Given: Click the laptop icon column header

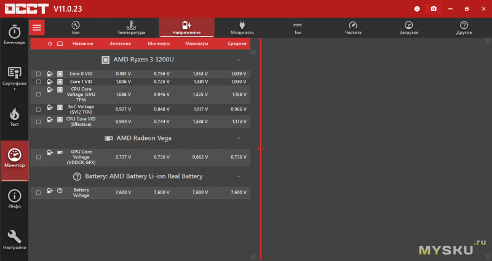Looking at the screenshot, I should coord(60,44).
